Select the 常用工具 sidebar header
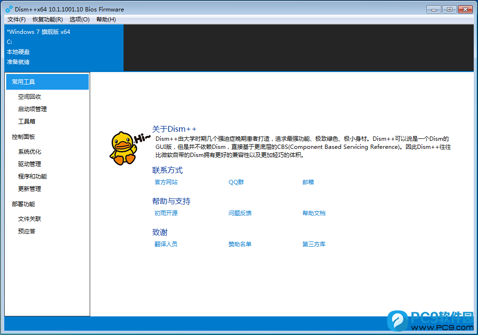478x335 pixels. [x=47, y=82]
